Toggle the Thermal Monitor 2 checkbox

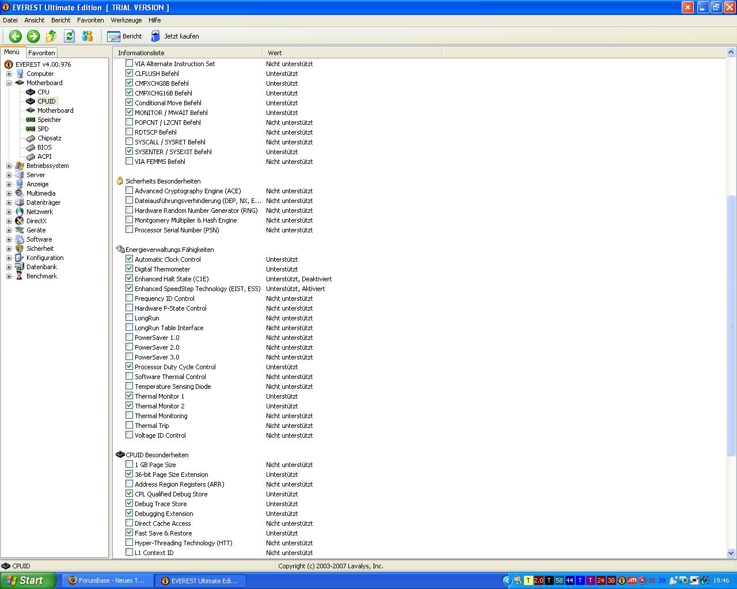tap(129, 406)
